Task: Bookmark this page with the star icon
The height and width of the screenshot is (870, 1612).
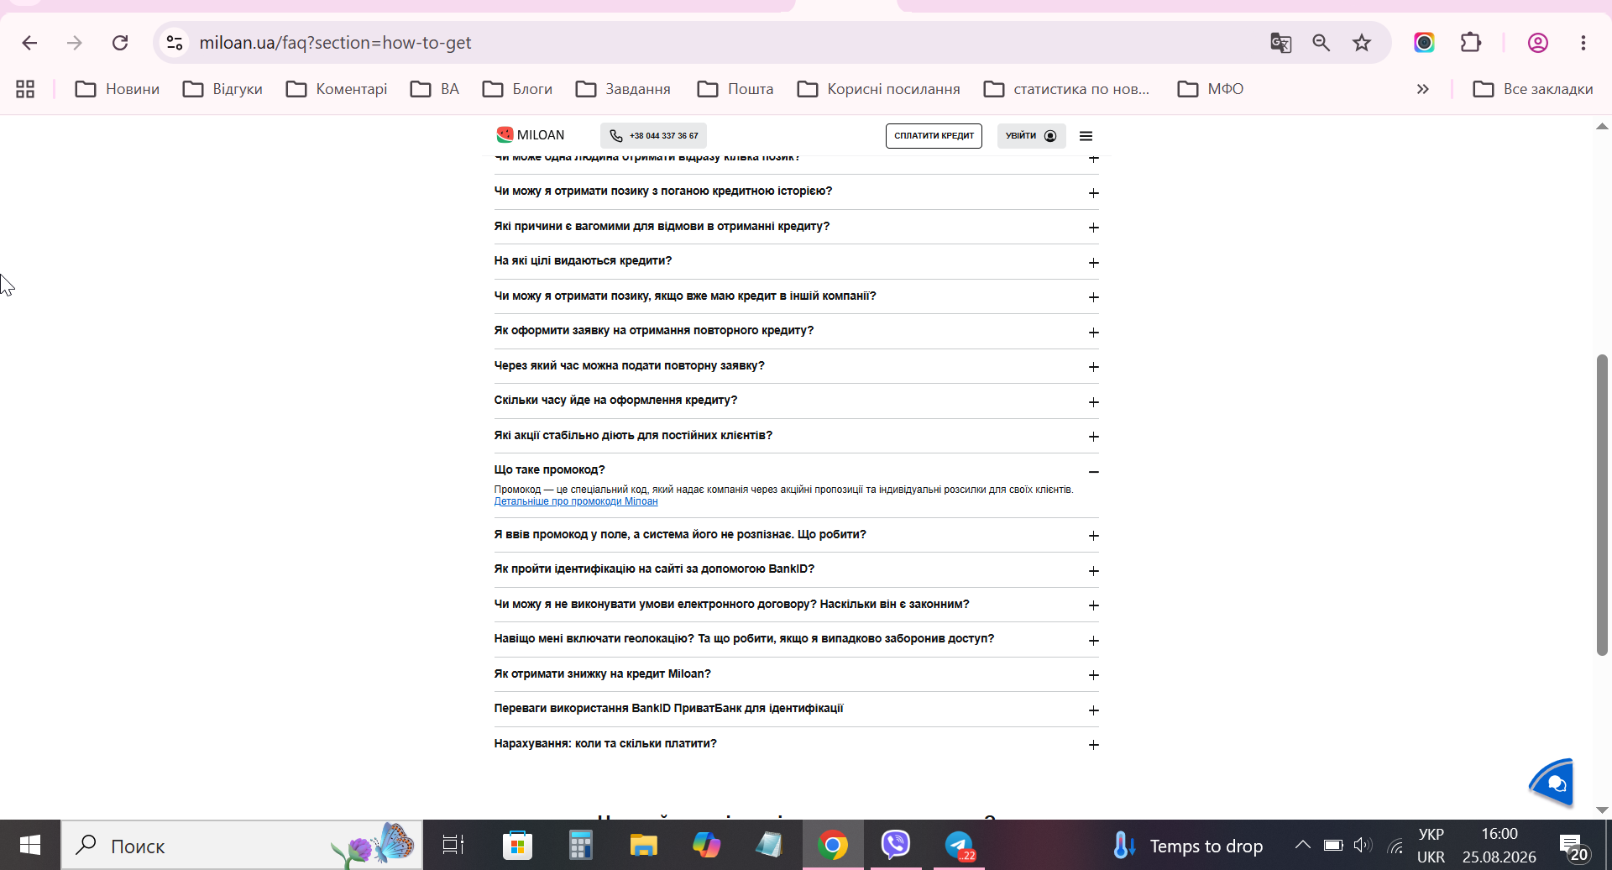Action: click(x=1362, y=43)
